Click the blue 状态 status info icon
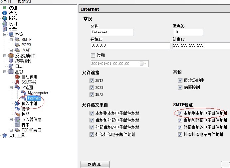This screenshot has width=230, height=168. (x=5, y=13)
